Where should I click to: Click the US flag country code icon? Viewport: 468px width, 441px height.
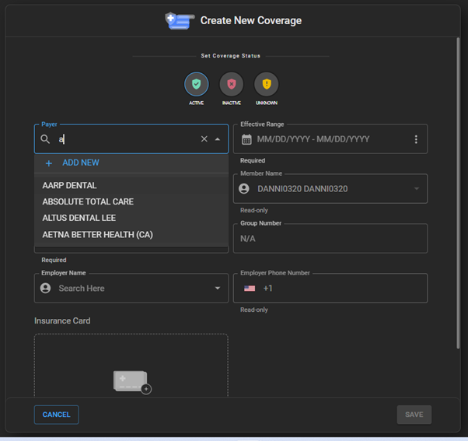[x=250, y=289]
